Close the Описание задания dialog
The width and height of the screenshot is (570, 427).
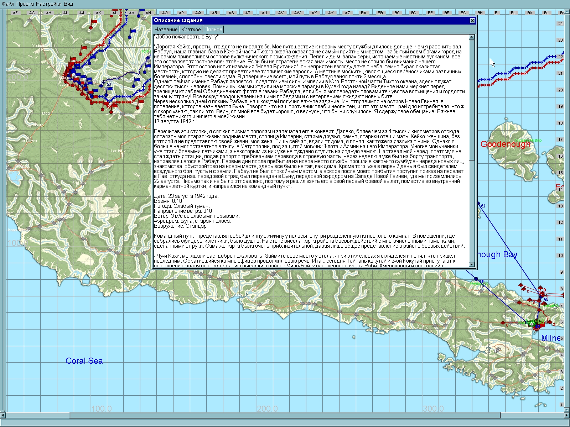pyautogui.click(x=472, y=21)
